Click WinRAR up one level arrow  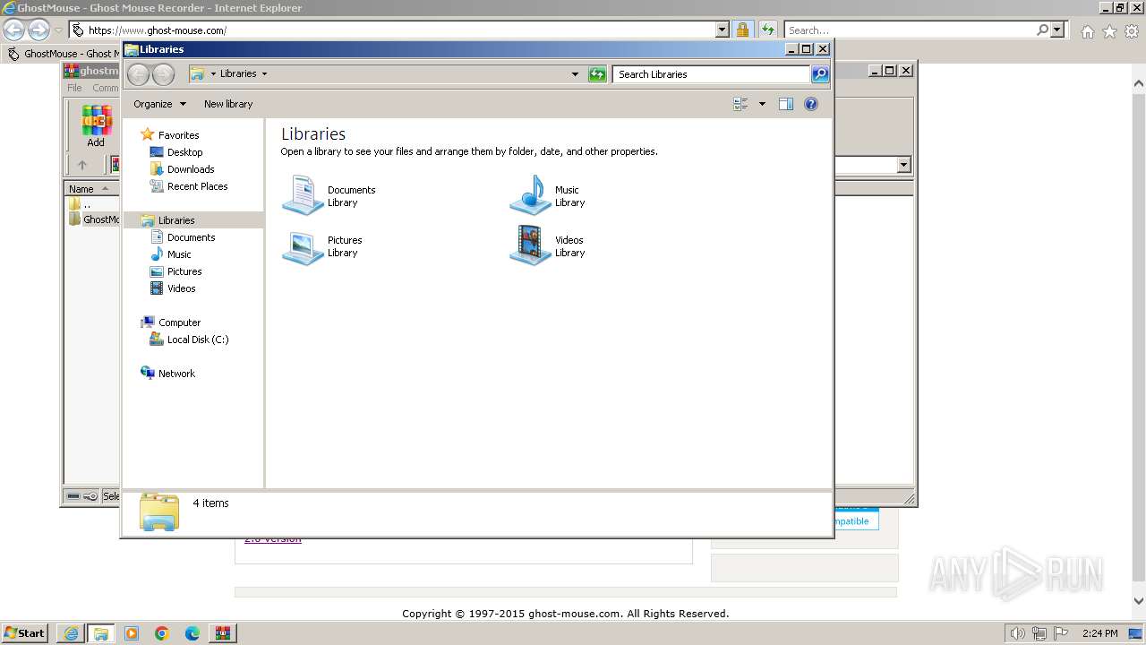coord(82,165)
